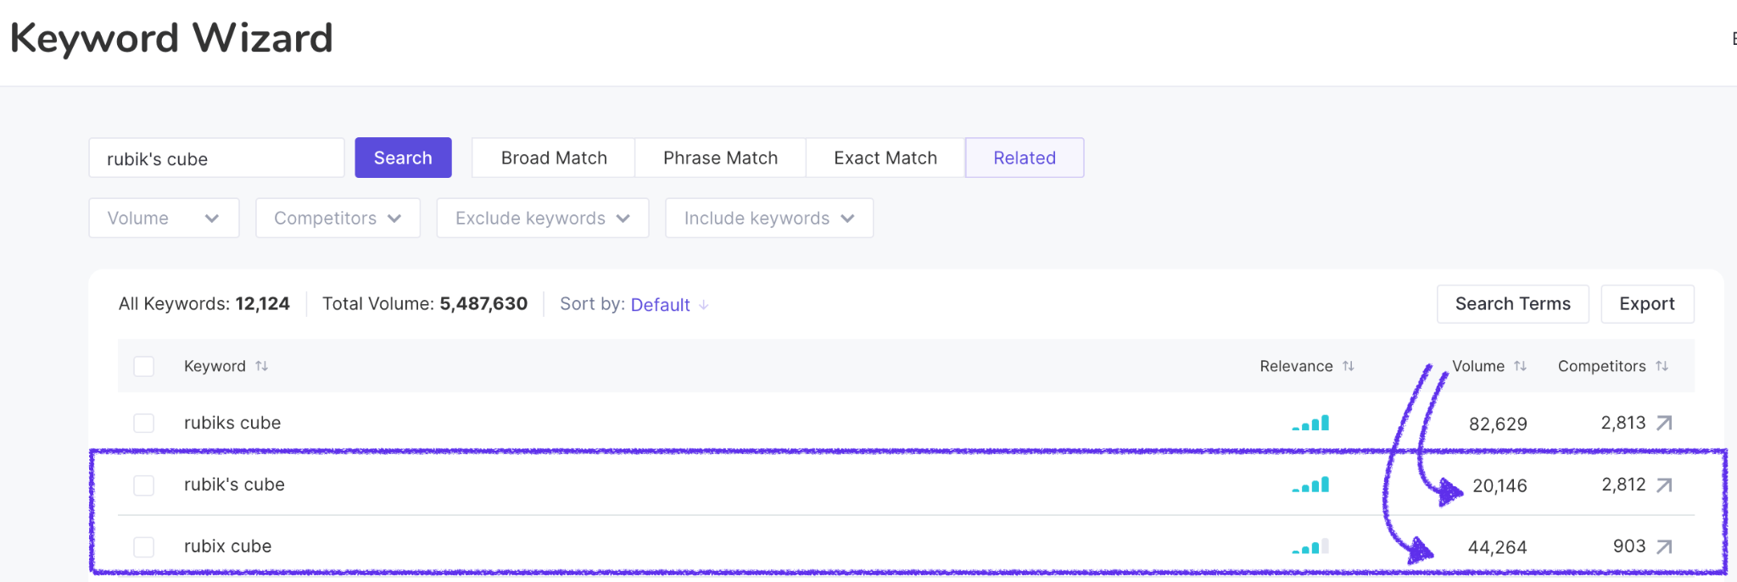Click sort arrows next to Keyword header
The image size is (1737, 582).
[x=261, y=366]
